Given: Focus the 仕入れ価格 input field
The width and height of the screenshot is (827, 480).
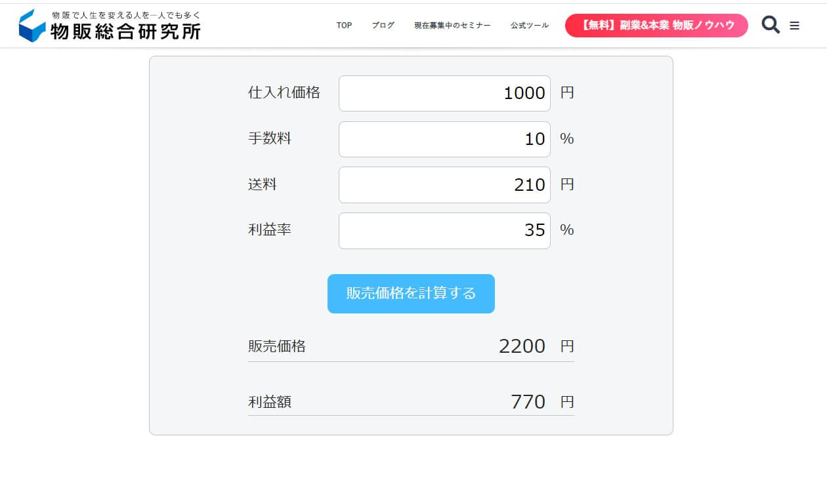Looking at the screenshot, I should coord(444,93).
